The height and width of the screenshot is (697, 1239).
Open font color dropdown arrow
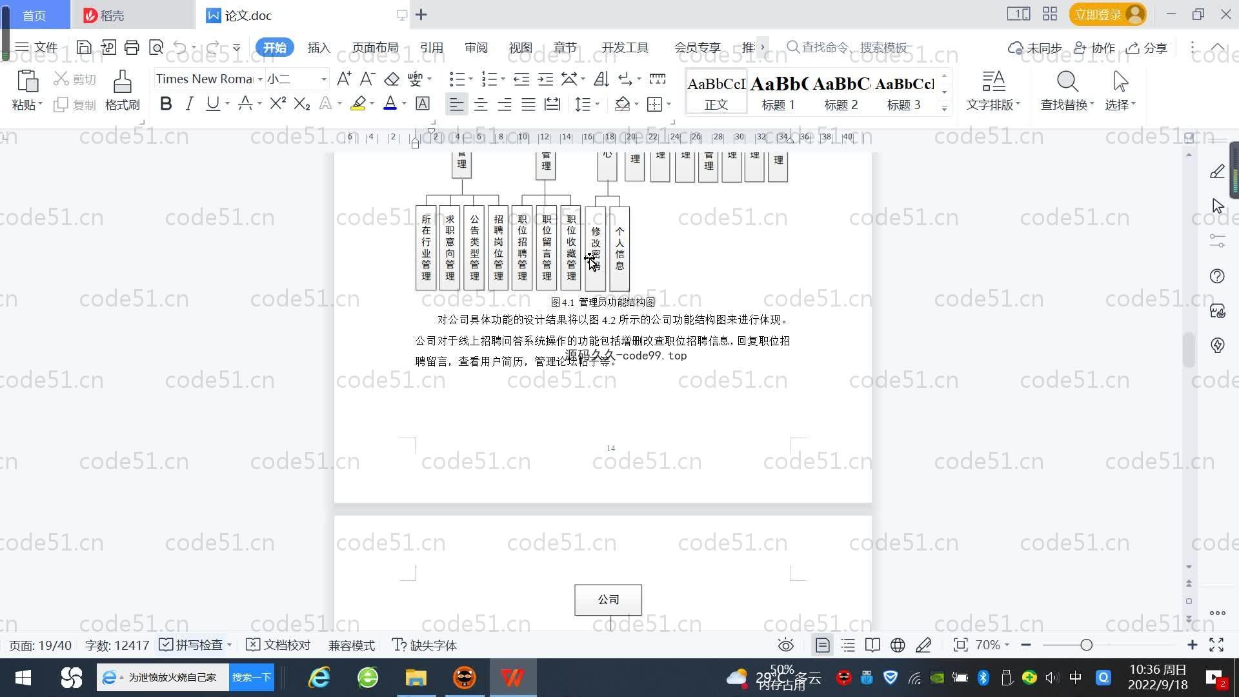coord(405,104)
